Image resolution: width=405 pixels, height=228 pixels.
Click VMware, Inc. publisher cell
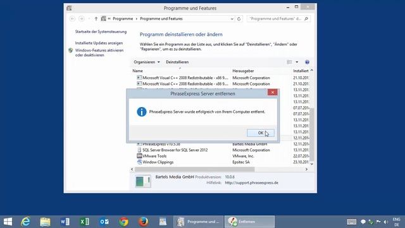point(243,156)
